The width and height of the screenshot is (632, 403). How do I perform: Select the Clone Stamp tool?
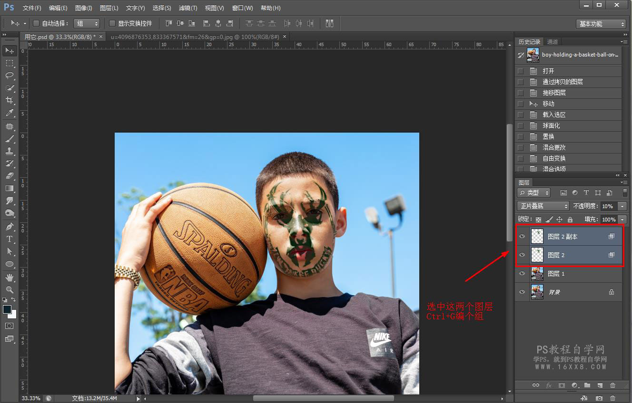point(10,151)
